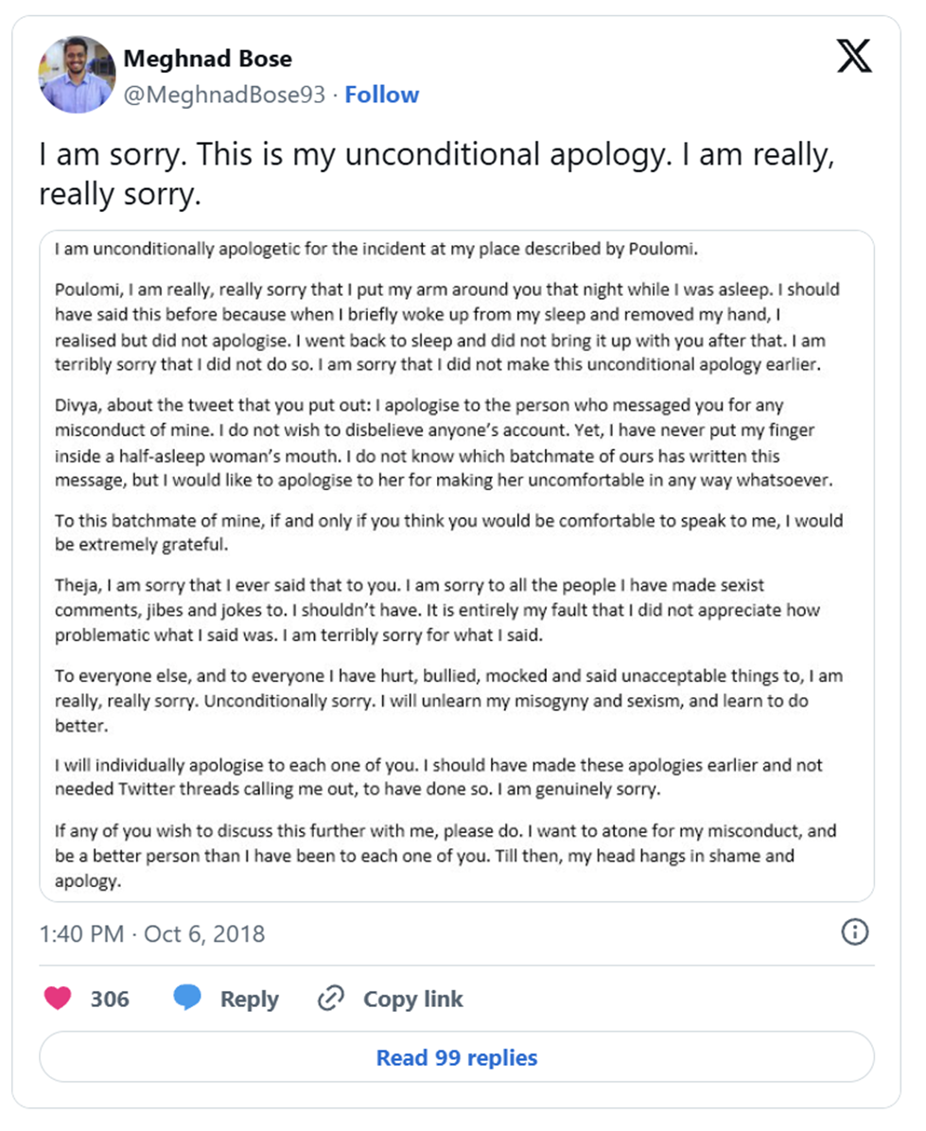Viewport: 926px width, 1131px height.
Task: Open the embedded apology letter image
Action: tap(456, 565)
